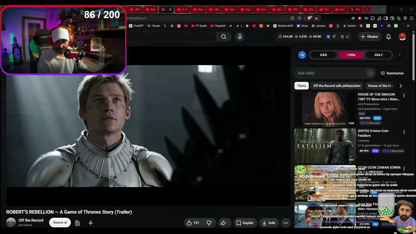Viewport: 416px width, 234px height.
Task: Open more actions menu beside İndir
Action: click(x=286, y=223)
